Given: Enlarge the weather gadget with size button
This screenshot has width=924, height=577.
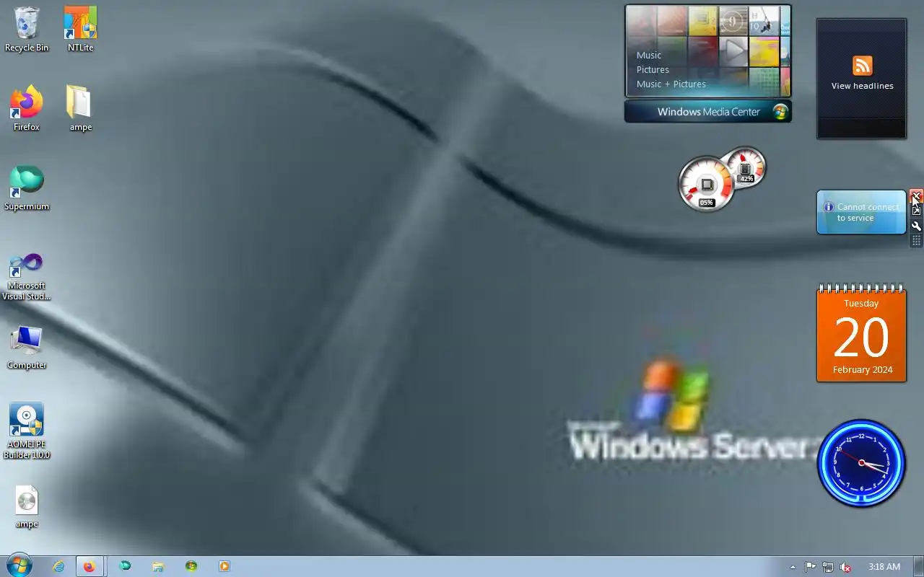Looking at the screenshot, I should [x=916, y=211].
